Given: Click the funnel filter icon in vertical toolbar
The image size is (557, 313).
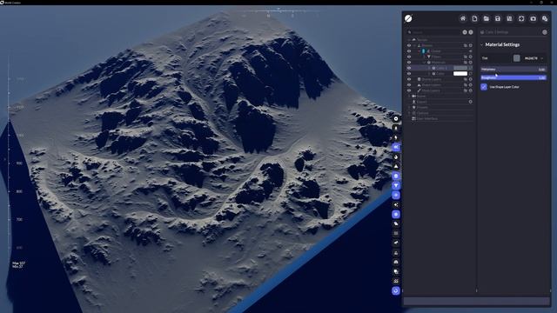Looking at the screenshot, I should (396, 185).
